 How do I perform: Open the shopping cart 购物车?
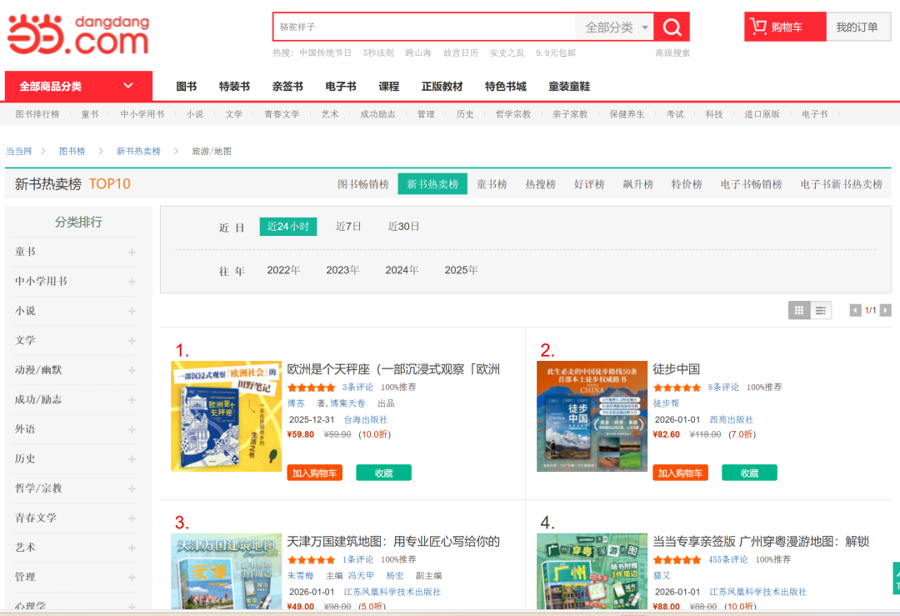click(785, 27)
